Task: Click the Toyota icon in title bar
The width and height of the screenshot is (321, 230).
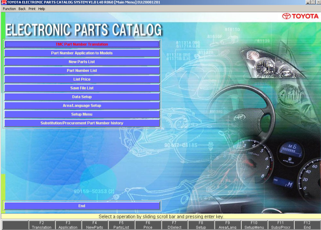Action: point(4,2)
